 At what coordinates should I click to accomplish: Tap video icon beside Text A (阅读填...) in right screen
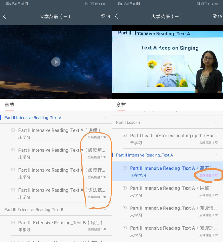[125, 208]
